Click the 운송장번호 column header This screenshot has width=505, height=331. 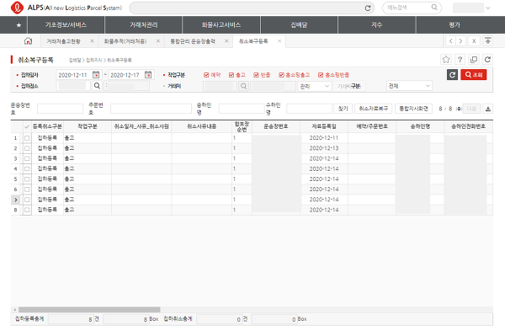click(276, 126)
